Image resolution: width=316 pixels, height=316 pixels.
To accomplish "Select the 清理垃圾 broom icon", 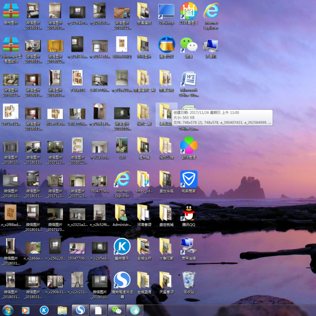I will tap(166, 45).
